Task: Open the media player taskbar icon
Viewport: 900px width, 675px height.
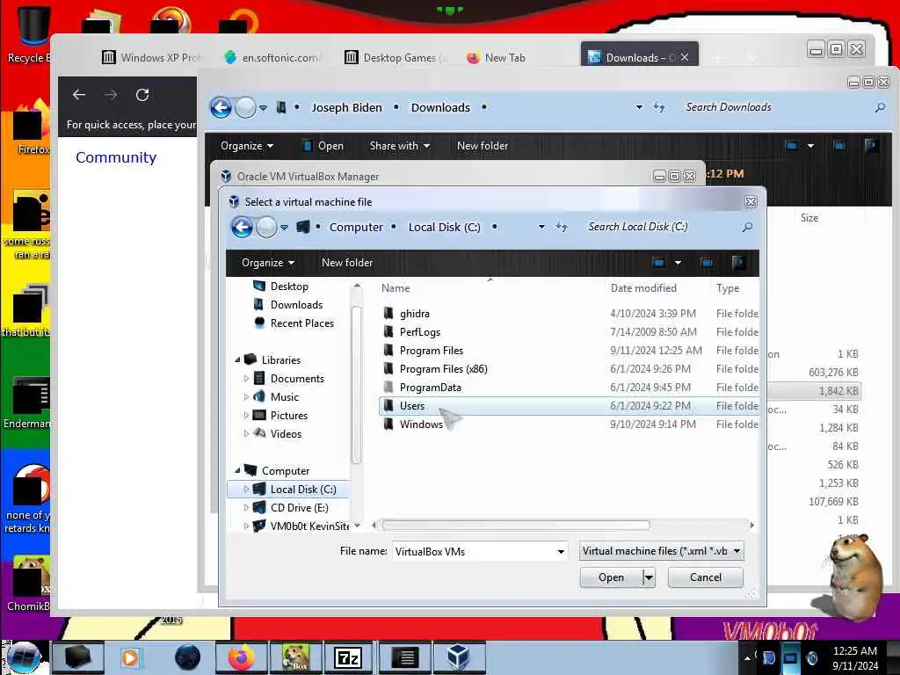Action: 130,657
